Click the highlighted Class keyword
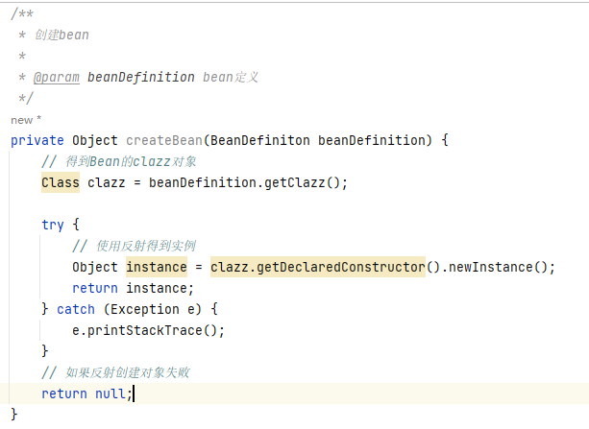Screen dimensions: 589x429 (61, 182)
